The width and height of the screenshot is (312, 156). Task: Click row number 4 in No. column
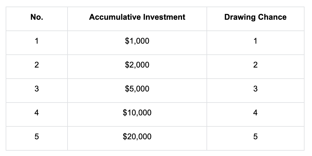(x=36, y=113)
